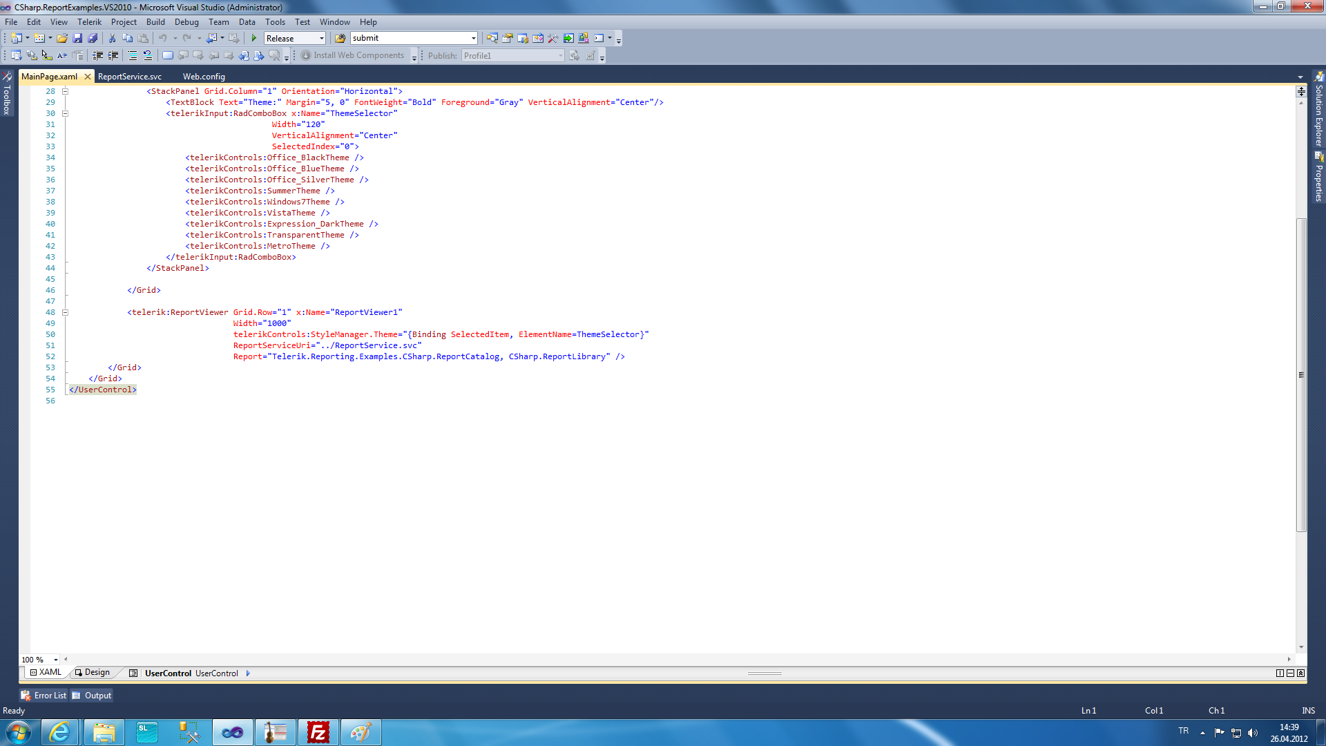Image resolution: width=1326 pixels, height=746 pixels.
Task: Open the Release configuration dropdown
Action: pos(321,39)
